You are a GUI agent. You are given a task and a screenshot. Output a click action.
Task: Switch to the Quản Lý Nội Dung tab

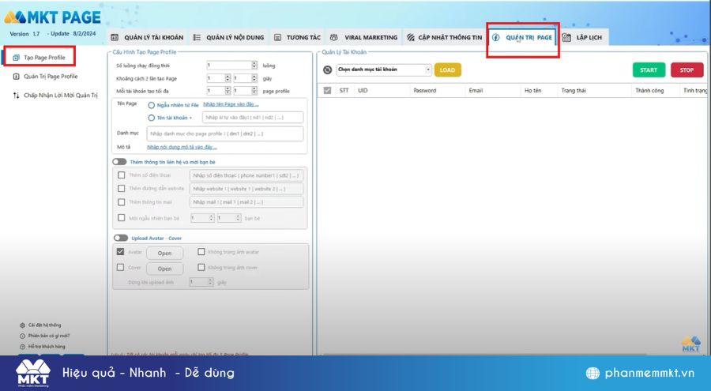coord(228,38)
